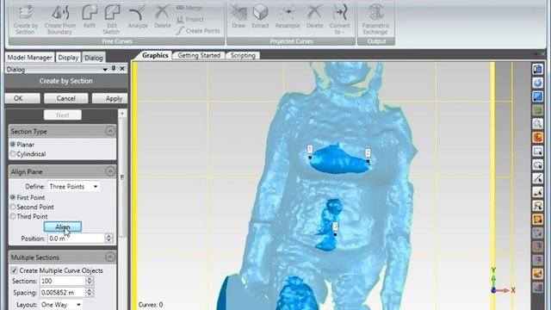Switch to the Model Manager tab
The width and height of the screenshot is (551, 310).
point(30,58)
